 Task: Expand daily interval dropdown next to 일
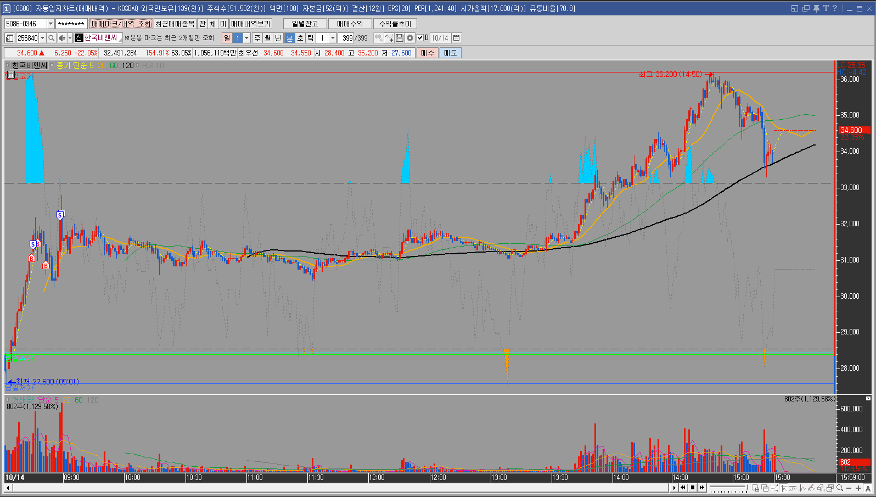tap(246, 38)
